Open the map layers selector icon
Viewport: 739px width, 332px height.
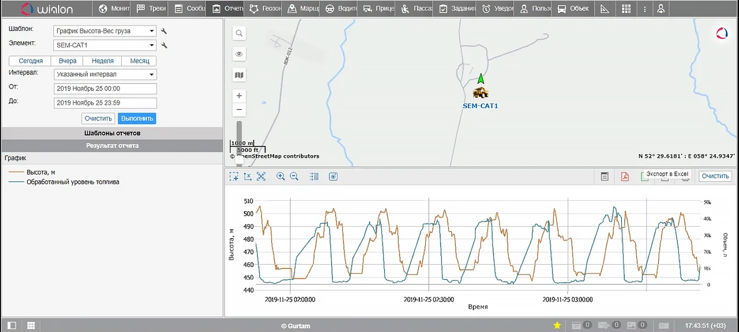click(240, 75)
